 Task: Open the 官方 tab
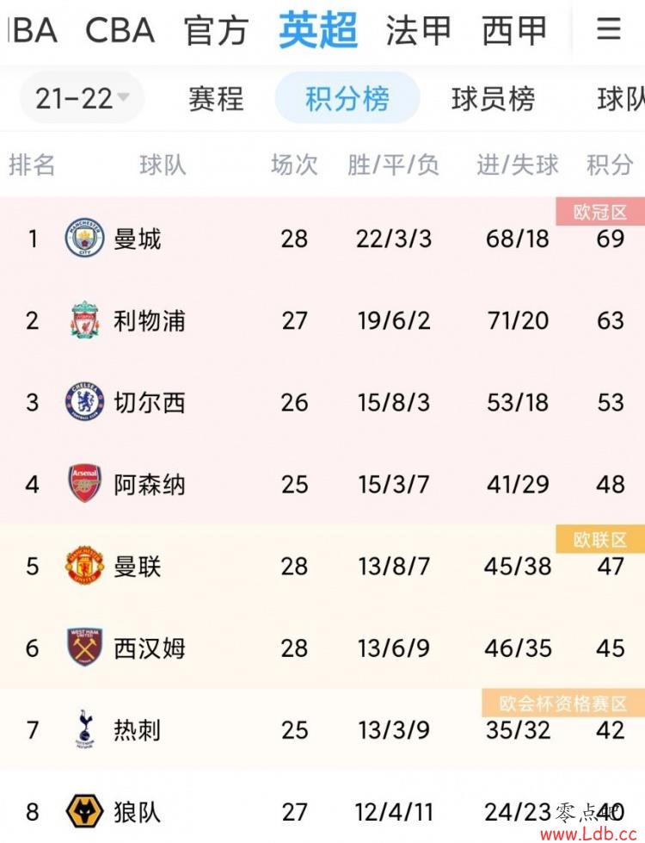click(x=216, y=31)
